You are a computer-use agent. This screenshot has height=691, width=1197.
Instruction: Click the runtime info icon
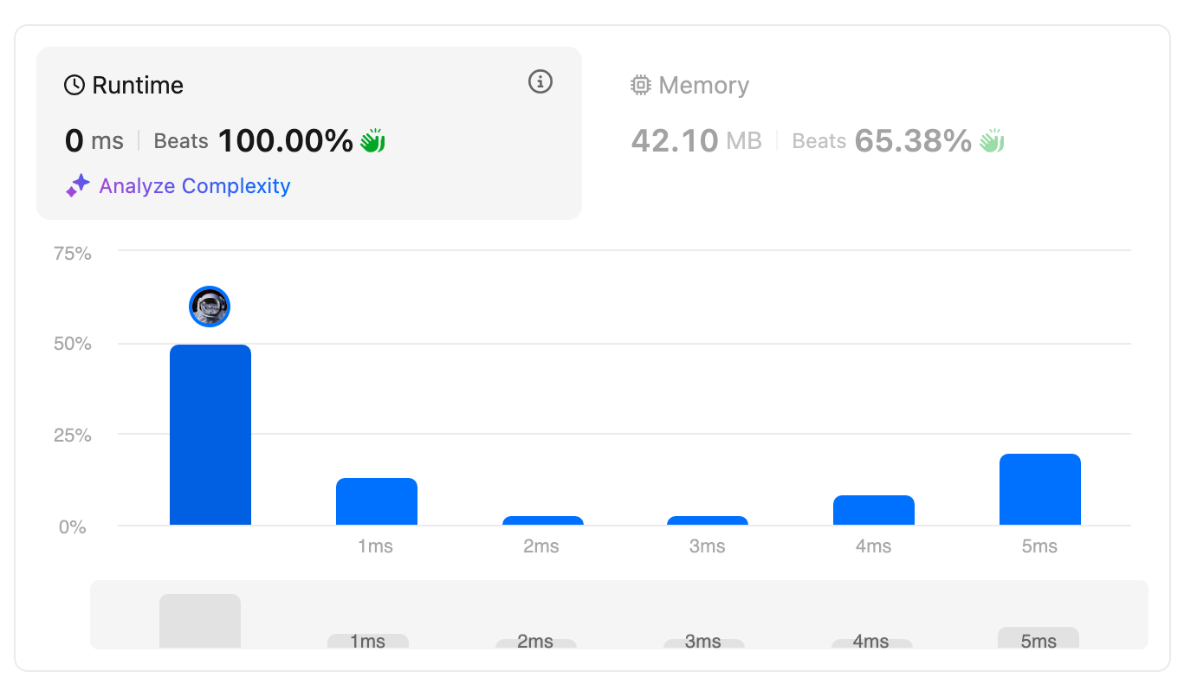pyautogui.click(x=540, y=82)
